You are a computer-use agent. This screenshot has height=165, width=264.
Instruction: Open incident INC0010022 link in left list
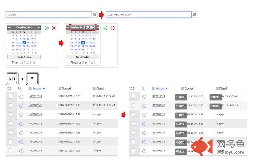coord(35,96)
